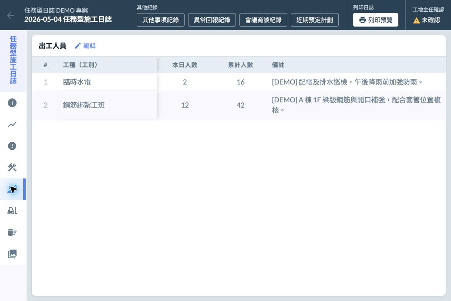Viewport: 451px width, 301px height.
Task: Click 累計人數 value 16 for 臨時水電
Action: click(240, 82)
